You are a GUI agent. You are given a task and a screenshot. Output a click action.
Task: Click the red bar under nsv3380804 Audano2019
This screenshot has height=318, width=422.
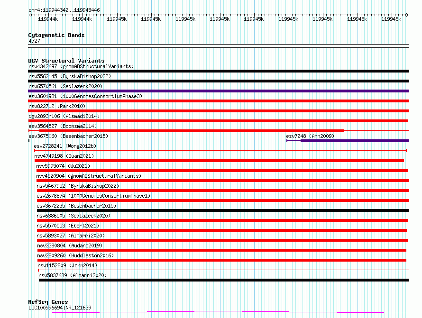click(x=222, y=250)
